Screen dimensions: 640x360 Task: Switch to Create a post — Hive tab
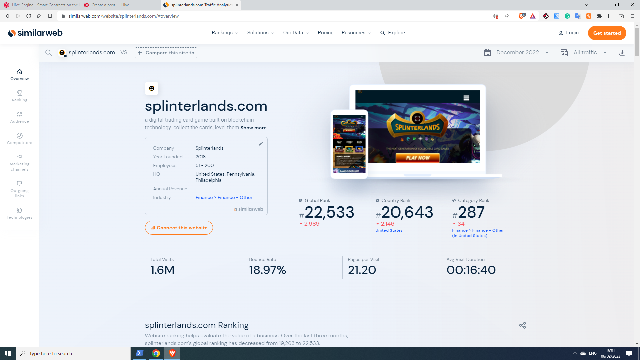[120, 5]
